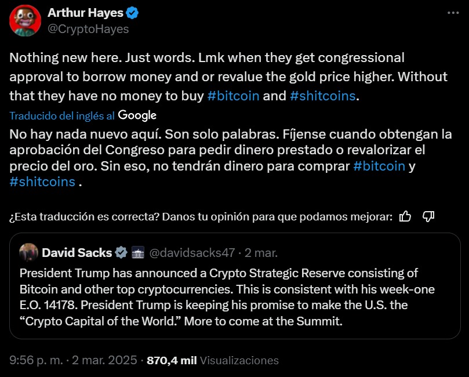Click the #bitcoin hashtag in Spanish translation
Screen dimensions: 469x377
point(379,166)
